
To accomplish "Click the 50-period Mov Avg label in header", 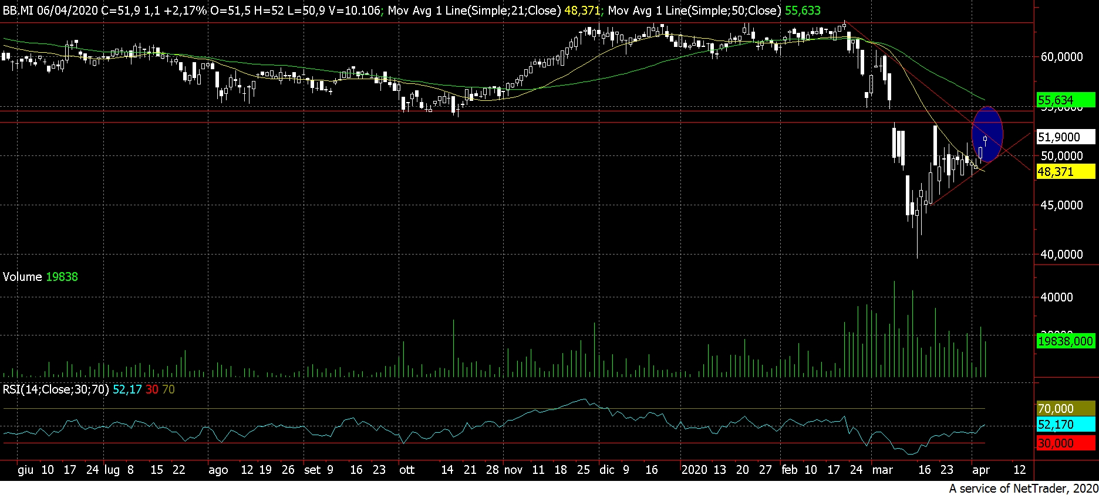I will pos(695,11).
